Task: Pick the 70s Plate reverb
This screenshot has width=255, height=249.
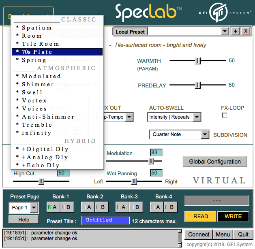Action: tap(57, 52)
